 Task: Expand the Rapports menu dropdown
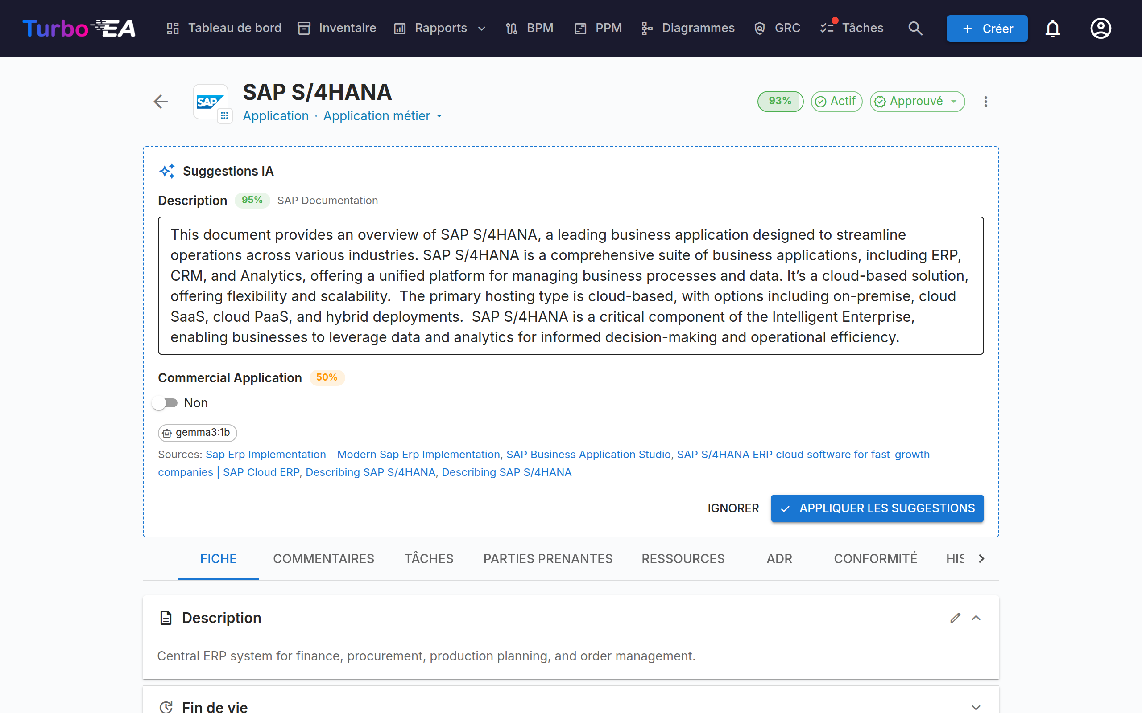tap(440, 28)
